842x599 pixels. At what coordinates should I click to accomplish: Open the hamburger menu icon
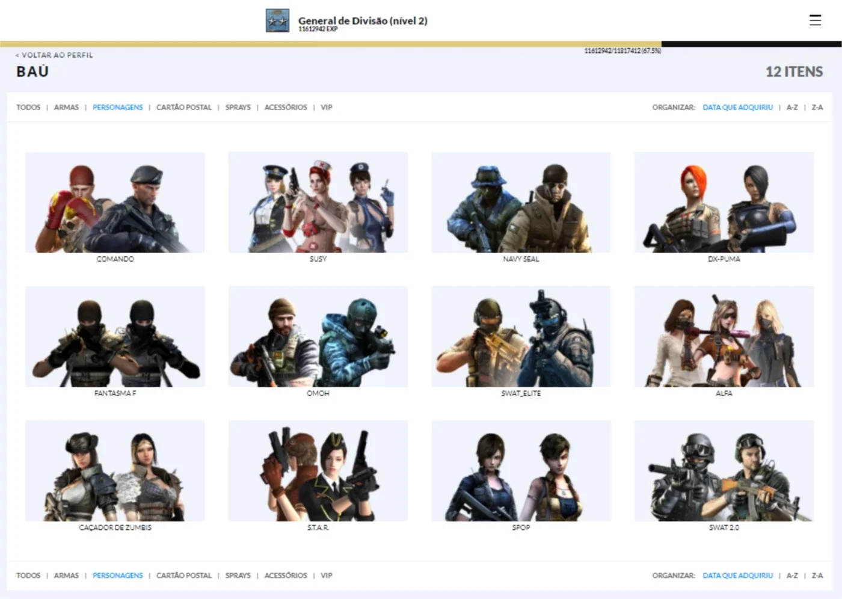coord(815,20)
